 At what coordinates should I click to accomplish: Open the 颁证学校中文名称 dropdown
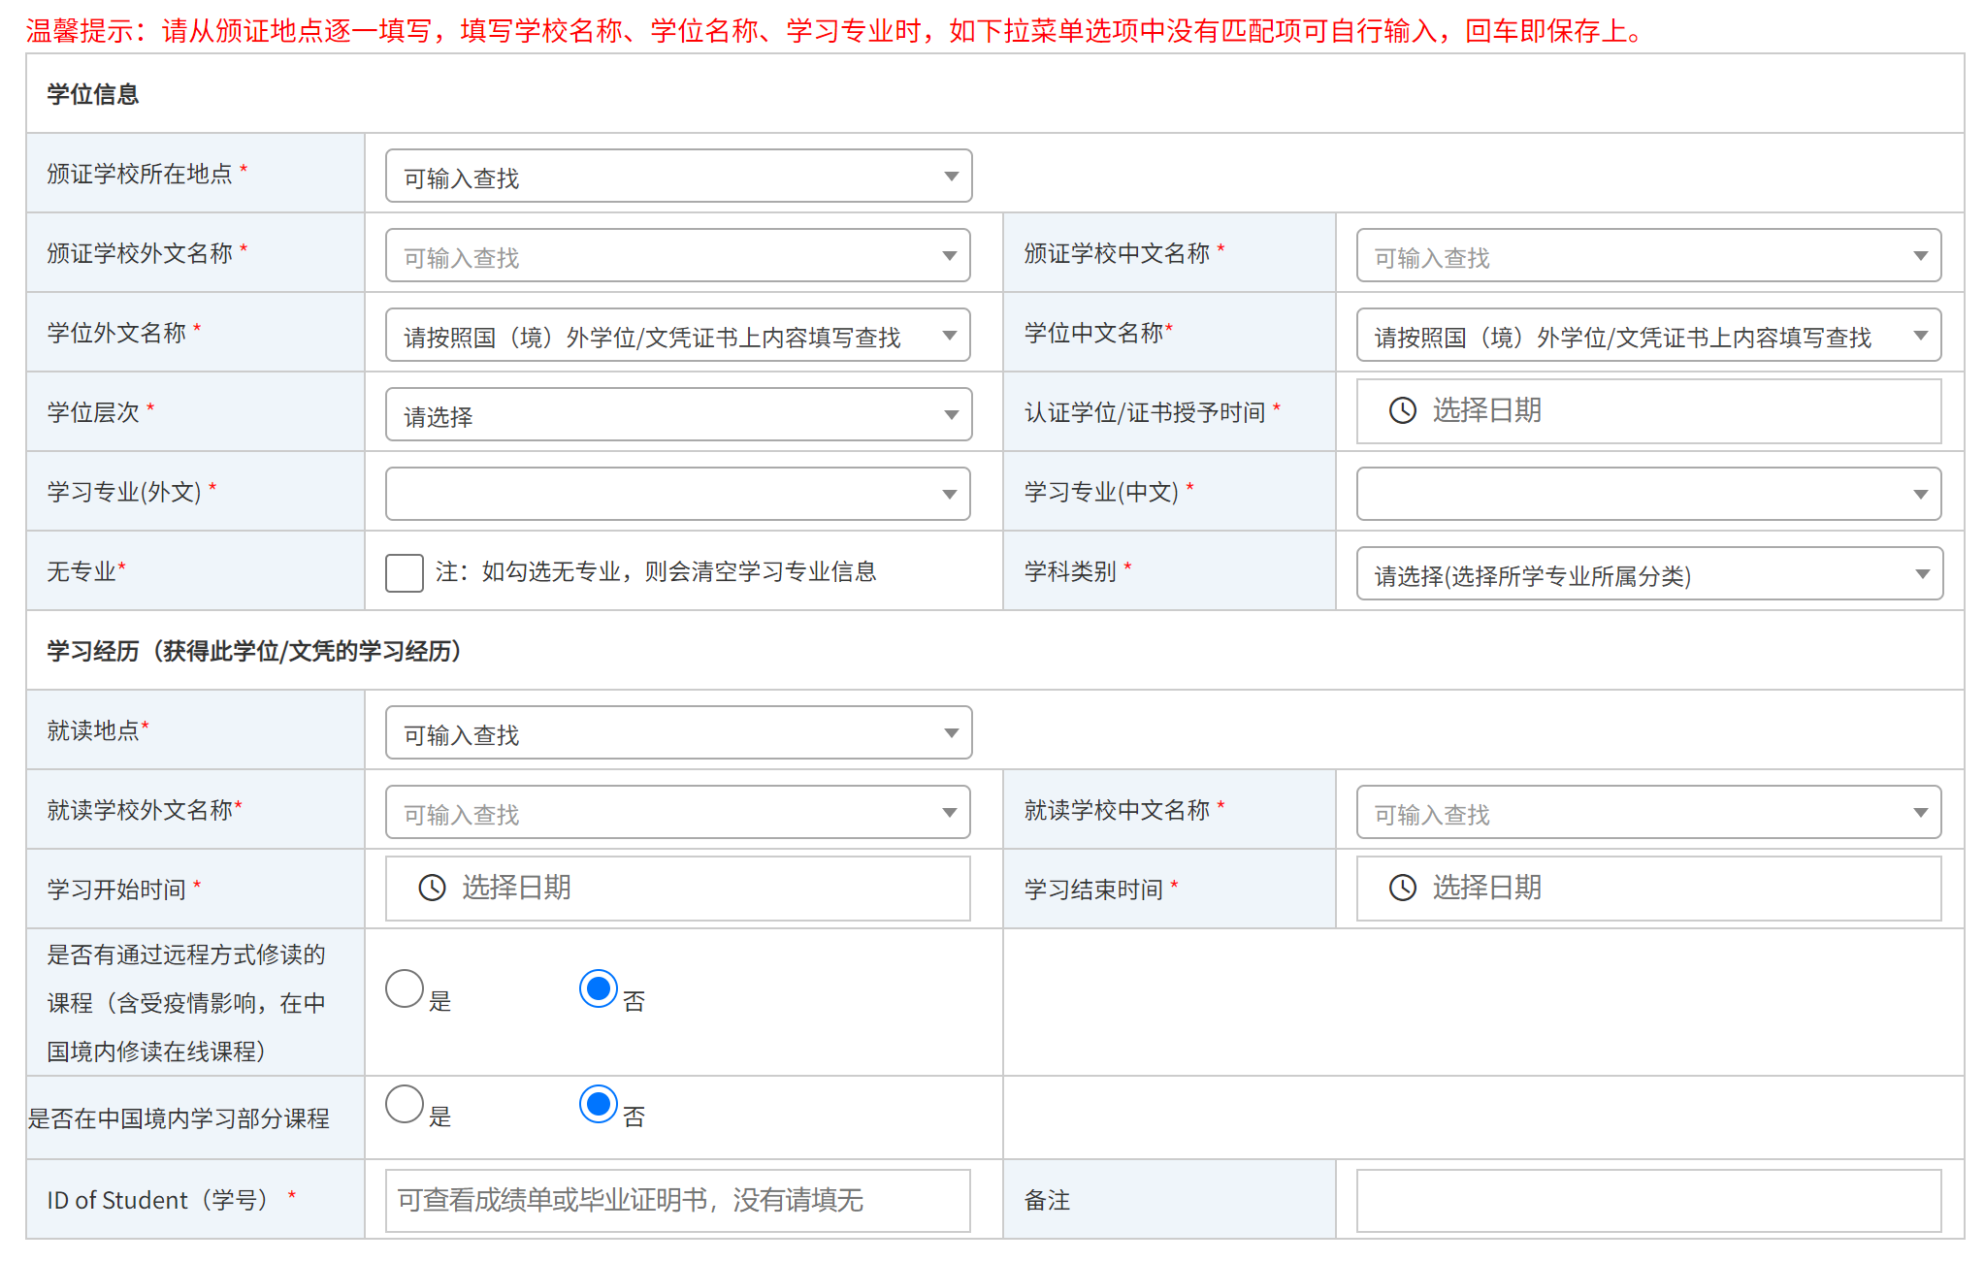(1649, 255)
